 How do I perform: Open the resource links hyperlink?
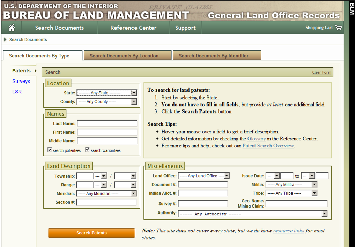coord(289,231)
